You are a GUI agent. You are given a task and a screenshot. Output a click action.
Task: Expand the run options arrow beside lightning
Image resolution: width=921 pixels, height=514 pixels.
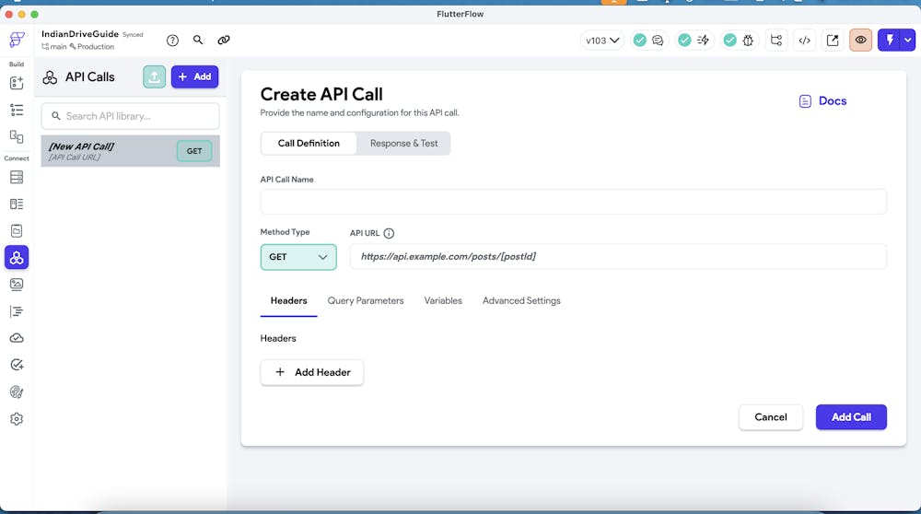coord(909,40)
